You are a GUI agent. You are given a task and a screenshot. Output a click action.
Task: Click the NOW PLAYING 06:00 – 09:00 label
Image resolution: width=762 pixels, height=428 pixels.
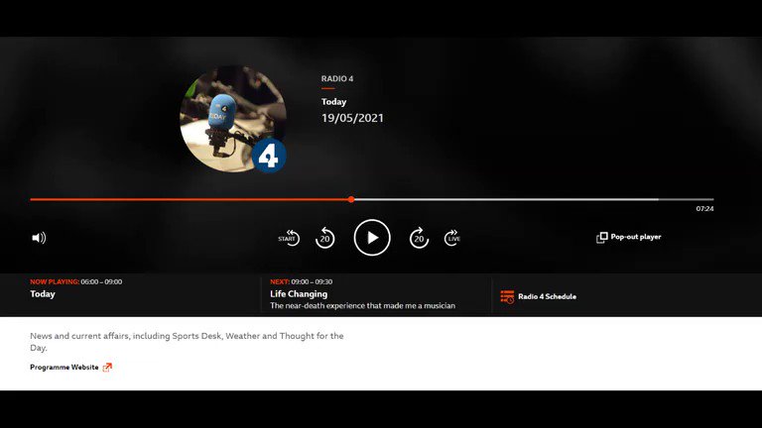[75, 281]
